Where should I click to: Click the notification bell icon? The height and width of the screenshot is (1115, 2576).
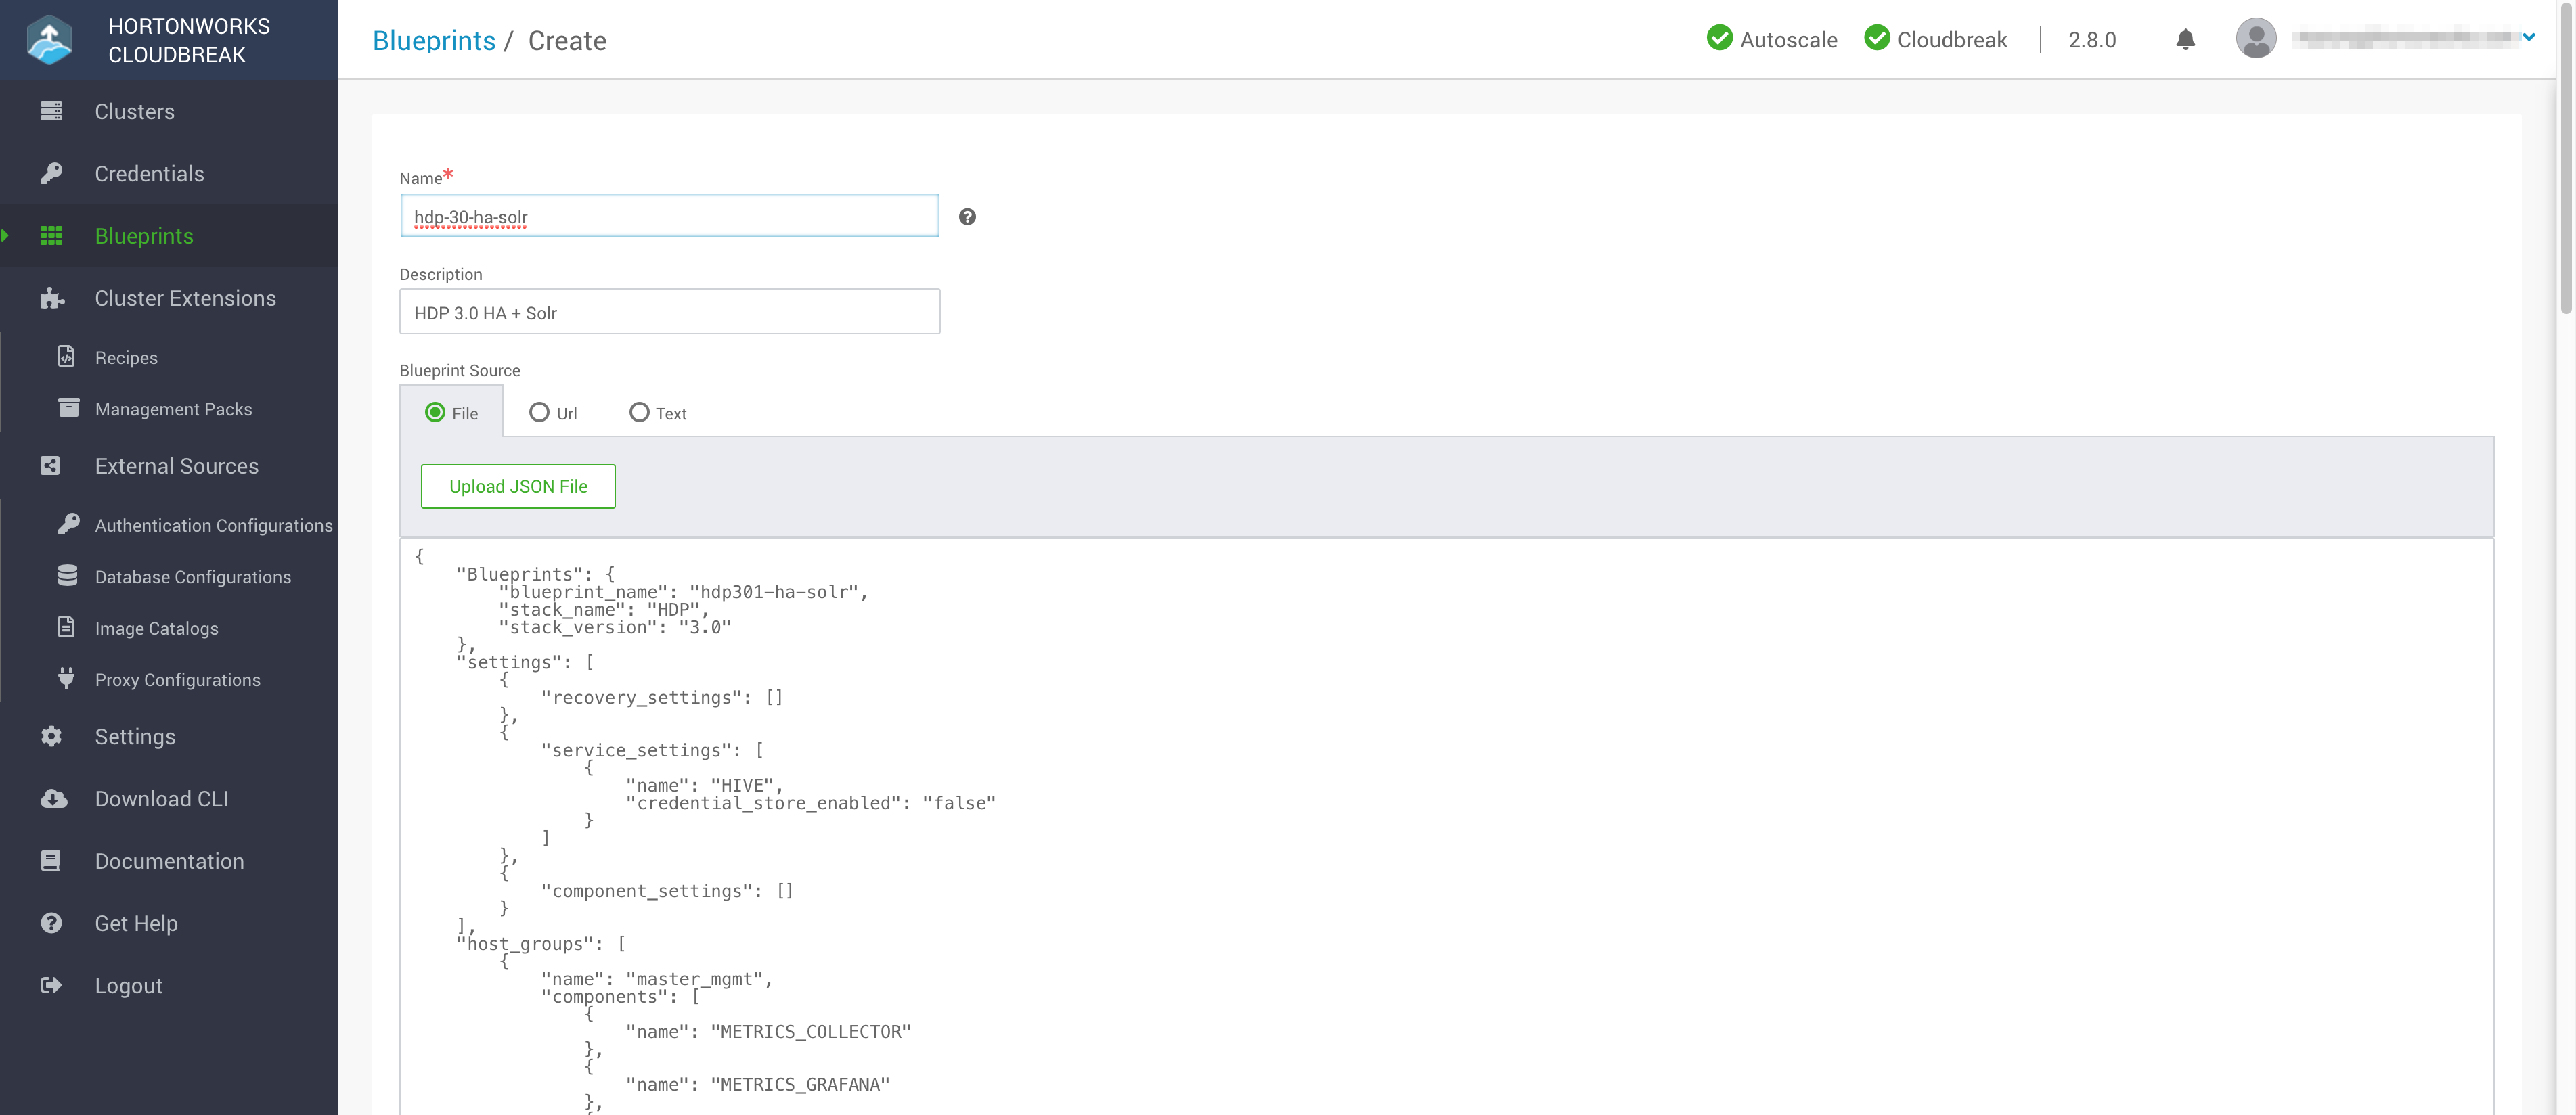click(x=2185, y=40)
